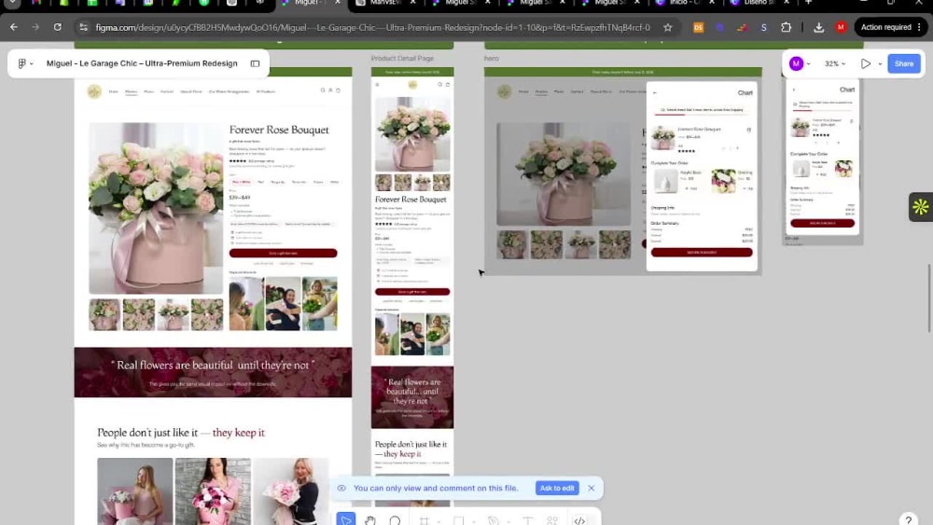This screenshot has width=933, height=525.
Task: Open a new browser tab
Action: (x=808, y=3)
